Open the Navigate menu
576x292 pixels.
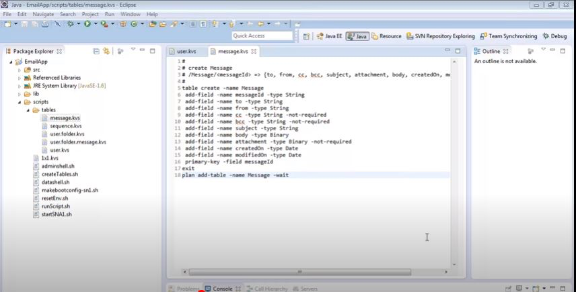tap(43, 14)
